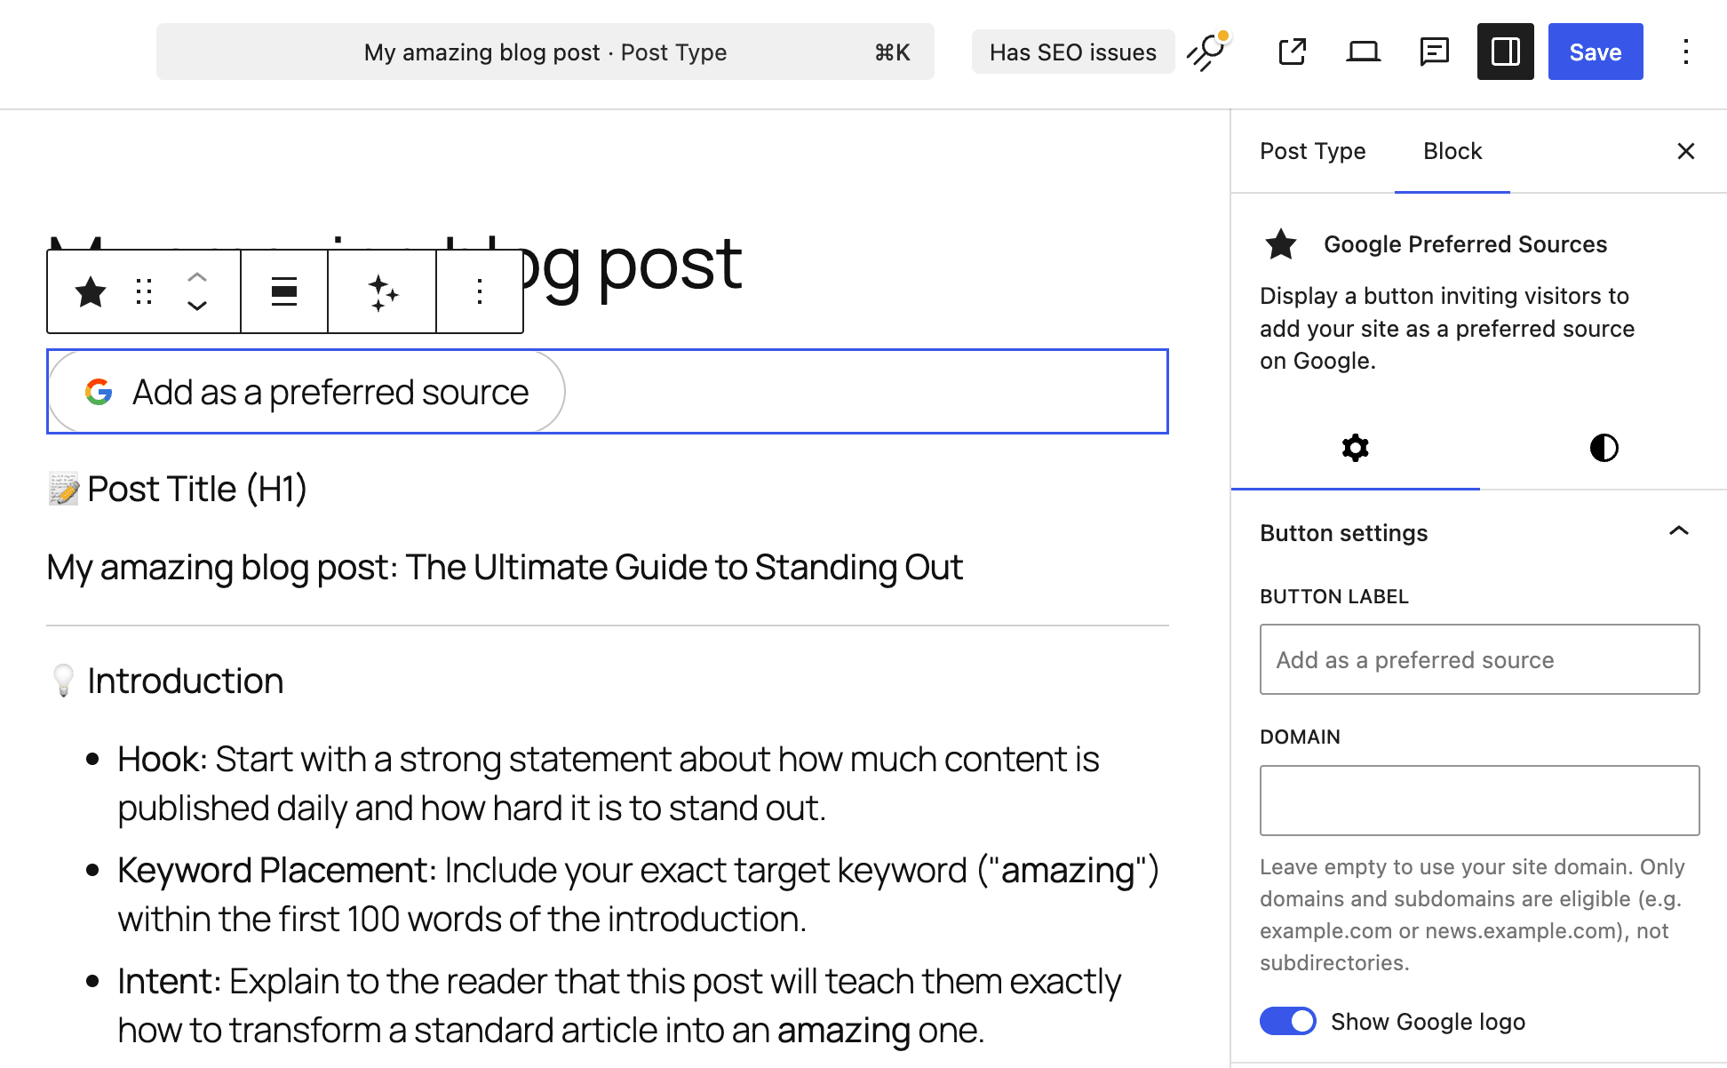1727x1068 pixels.
Task: Move block up with the up chevron
Action: 197,277
